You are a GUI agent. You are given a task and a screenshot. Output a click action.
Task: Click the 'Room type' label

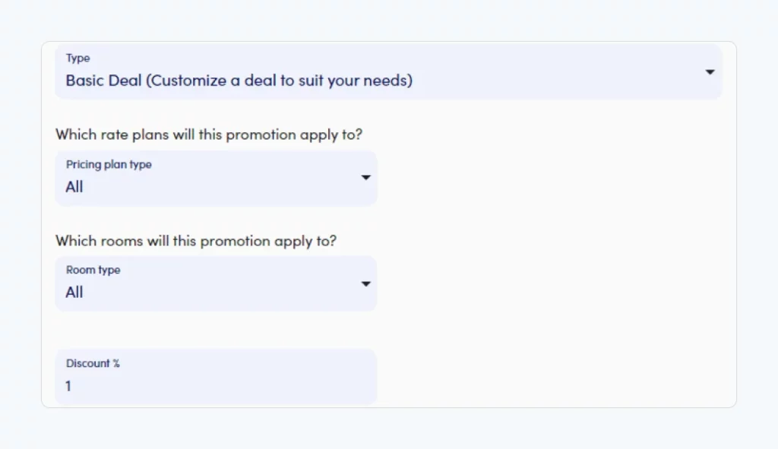click(x=93, y=270)
